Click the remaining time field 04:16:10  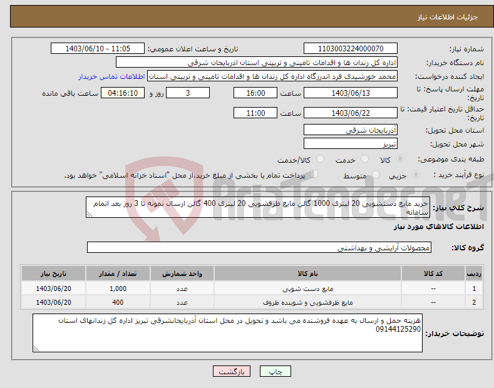tap(123, 93)
